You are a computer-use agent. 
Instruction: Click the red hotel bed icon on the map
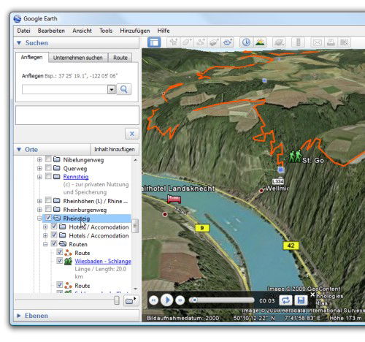174,199
